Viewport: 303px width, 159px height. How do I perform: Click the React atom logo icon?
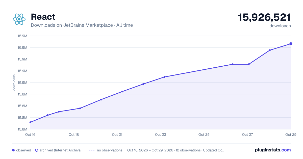pos(19,19)
